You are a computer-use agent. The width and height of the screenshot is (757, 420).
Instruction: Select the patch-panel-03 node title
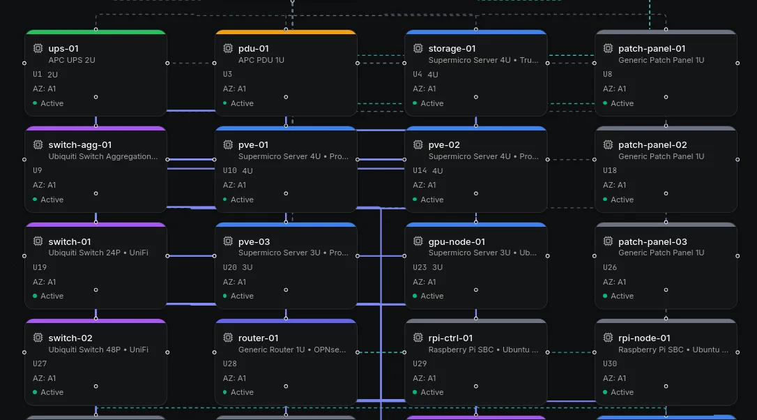(x=652, y=241)
